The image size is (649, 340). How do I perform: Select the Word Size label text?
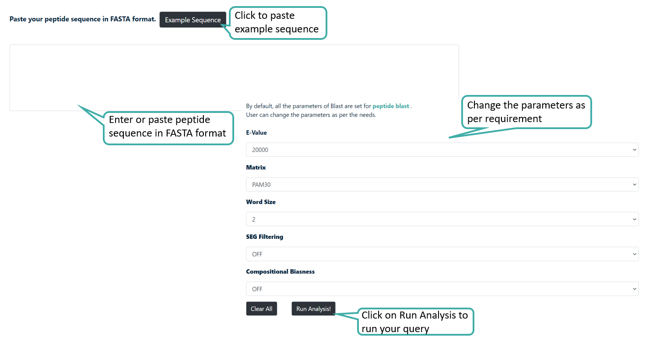tap(261, 202)
